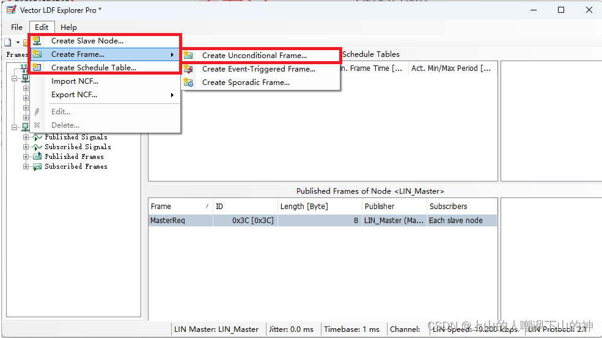Image resolution: width=602 pixels, height=338 pixels.
Task: Select Create Unconditional Frame... option
Action: tap(261, 55)
